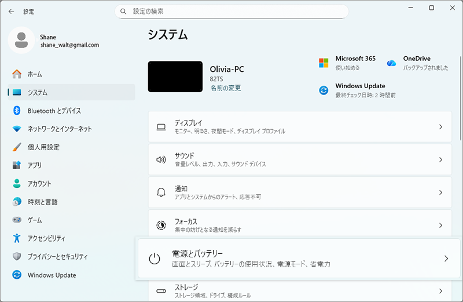
Task: Click the vertical scrollbar at right
Action: [461, 98]
